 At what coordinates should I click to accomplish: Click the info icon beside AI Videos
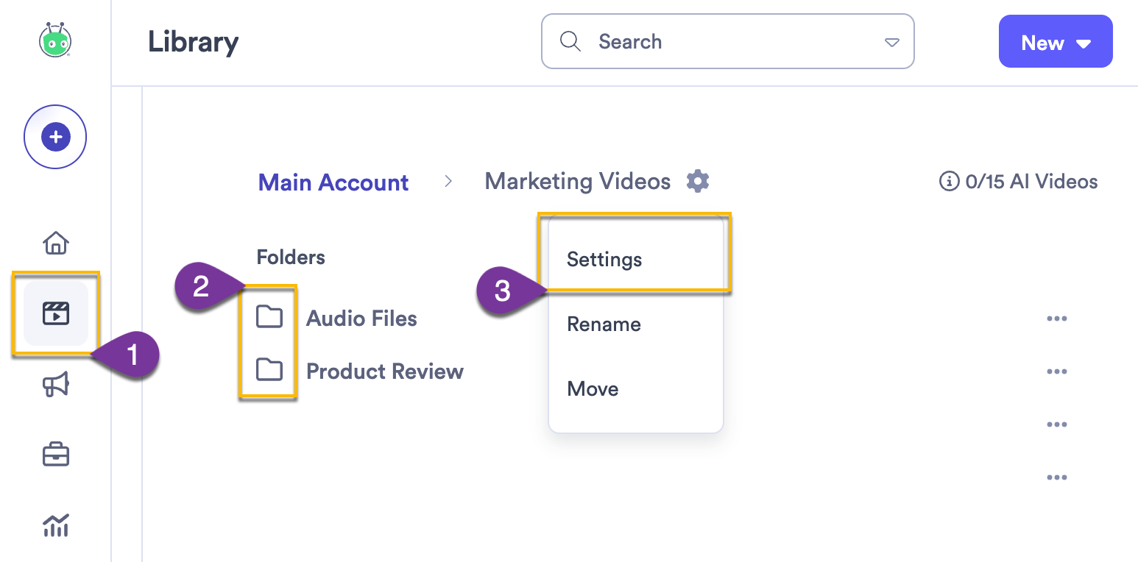(950, 181)
